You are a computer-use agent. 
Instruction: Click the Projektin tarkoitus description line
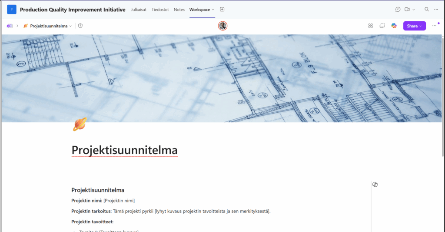pos(171,211)
